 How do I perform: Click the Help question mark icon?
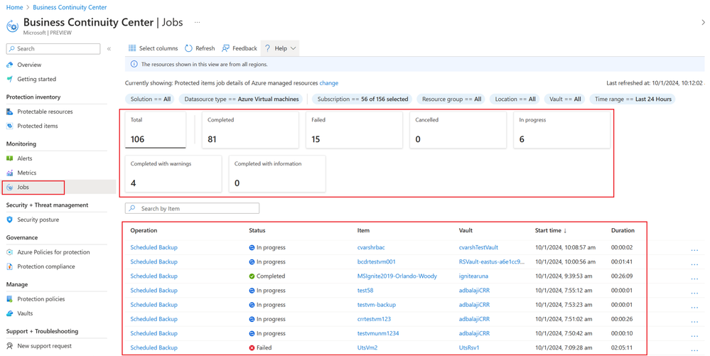pyautogui.click(x=268, y=48)
